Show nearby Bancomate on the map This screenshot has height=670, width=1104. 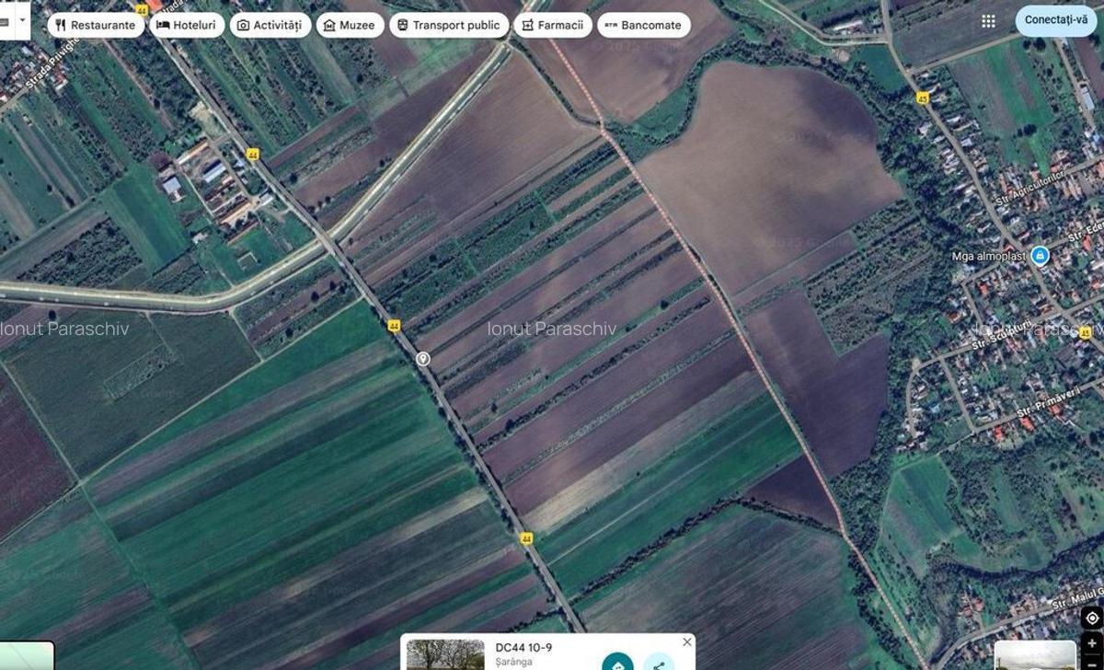[x=643, y=25]
